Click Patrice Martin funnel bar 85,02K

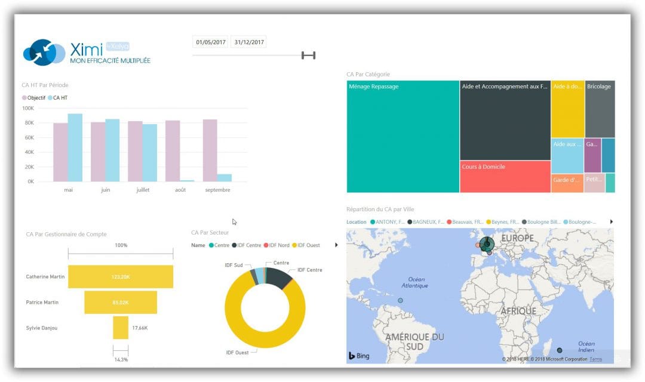pos(121,302)
